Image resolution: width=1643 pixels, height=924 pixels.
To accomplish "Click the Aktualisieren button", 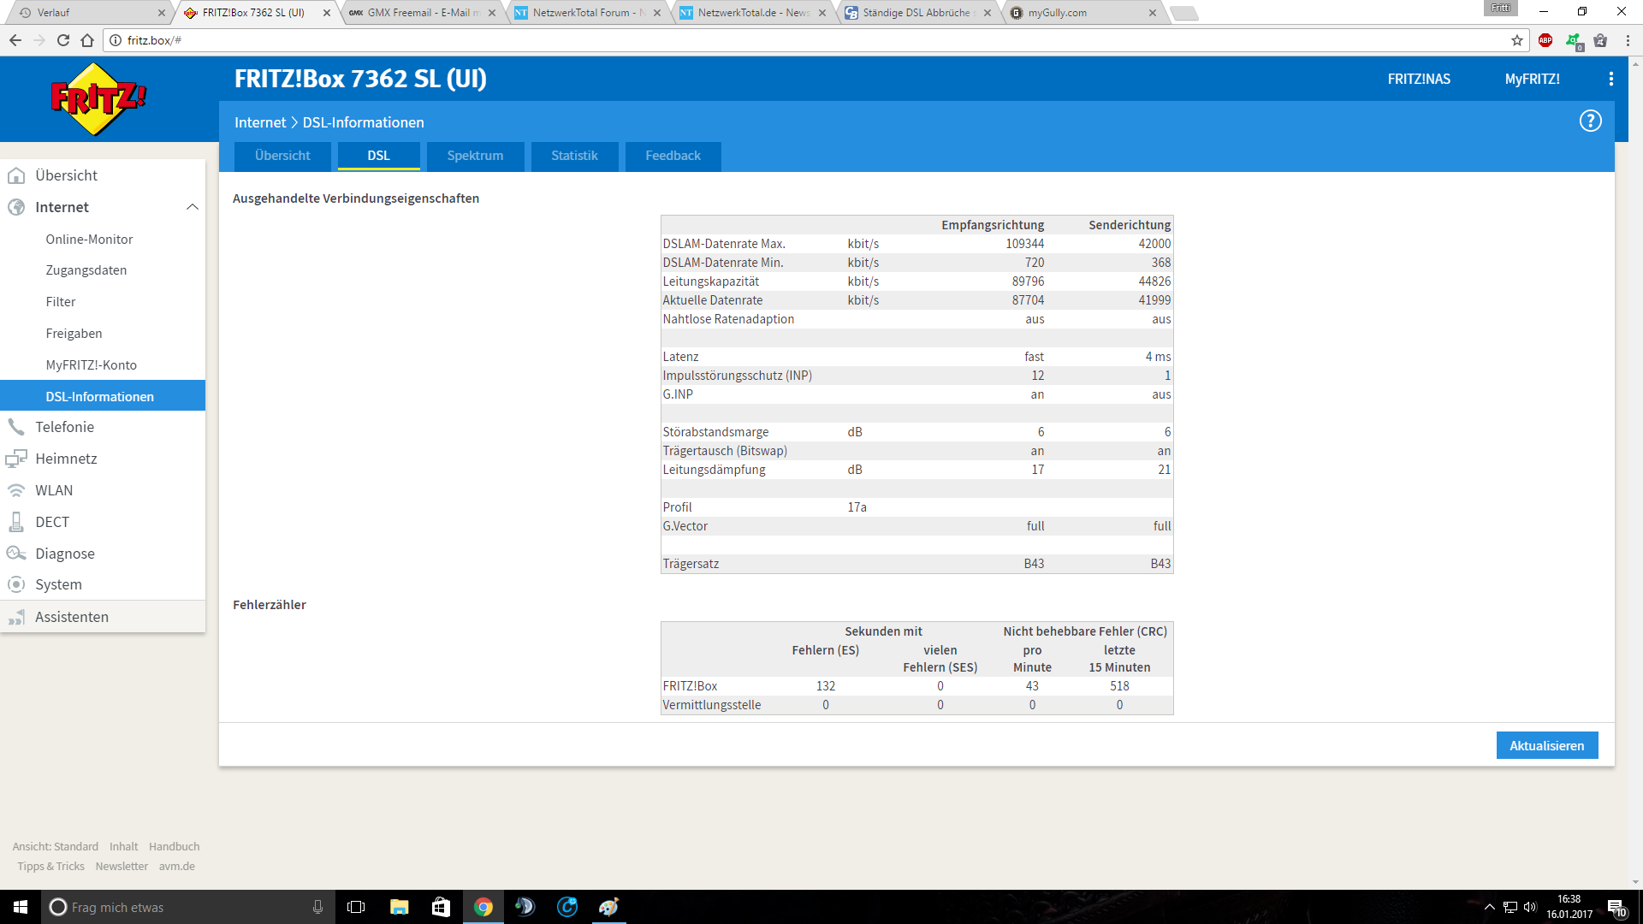I will [x=1546, y=745].
